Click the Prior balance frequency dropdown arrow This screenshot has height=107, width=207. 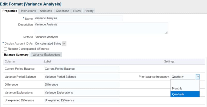point(197,77)
